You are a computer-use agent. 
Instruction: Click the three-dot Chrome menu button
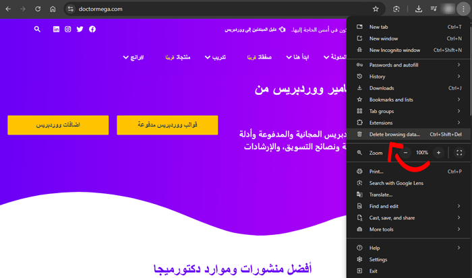tap(463, 9)
